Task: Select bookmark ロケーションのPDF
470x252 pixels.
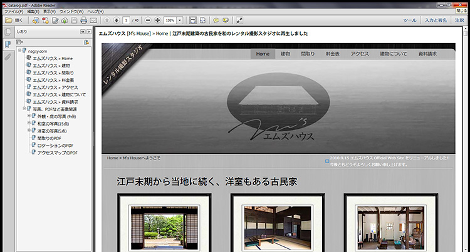Action: pyautogui.click(x=55, y=146)
